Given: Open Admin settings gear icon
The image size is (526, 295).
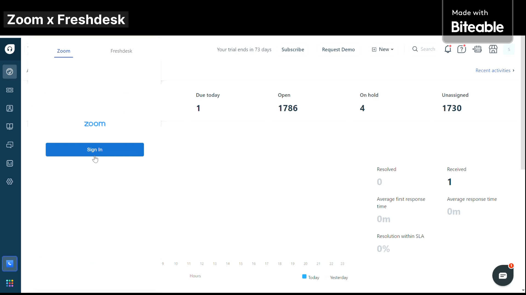Looking at the screenshot, I should click(x=10, y=182).
